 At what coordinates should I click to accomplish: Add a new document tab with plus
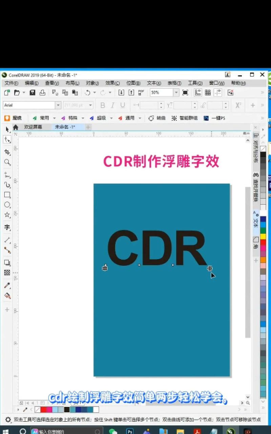point(88,127)
